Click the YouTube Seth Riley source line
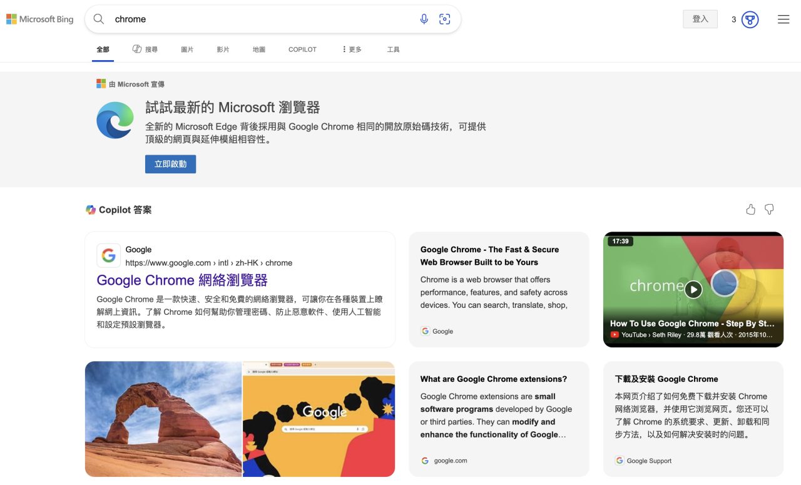This screenshot has width=801, height=485. point(691,335)
